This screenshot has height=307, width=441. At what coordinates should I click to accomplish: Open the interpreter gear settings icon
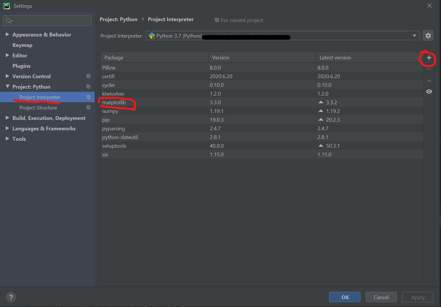(428, 36)
